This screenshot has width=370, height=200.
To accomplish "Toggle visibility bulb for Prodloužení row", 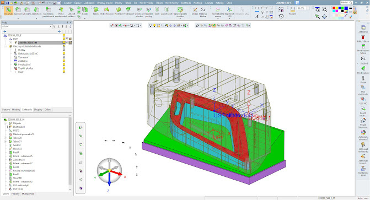I will point(64,64).
